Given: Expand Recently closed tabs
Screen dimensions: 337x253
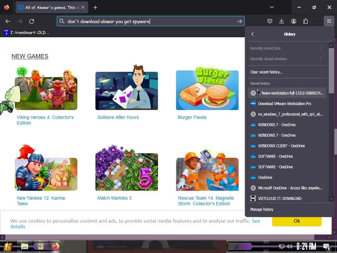Looking at the screenshot, I should [287, 48].
